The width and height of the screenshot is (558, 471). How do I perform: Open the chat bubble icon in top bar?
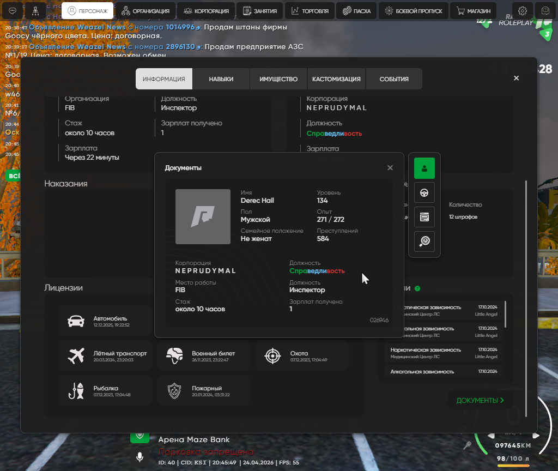tap(13, 10)
